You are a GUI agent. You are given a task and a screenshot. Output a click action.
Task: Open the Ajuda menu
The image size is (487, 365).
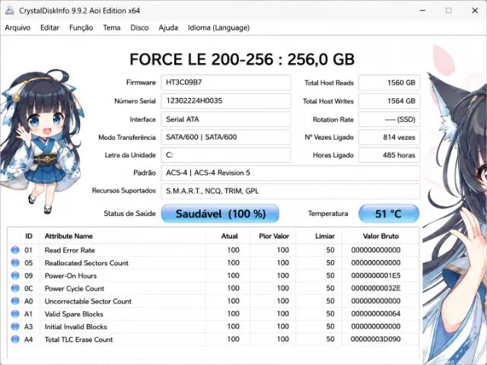168,28
